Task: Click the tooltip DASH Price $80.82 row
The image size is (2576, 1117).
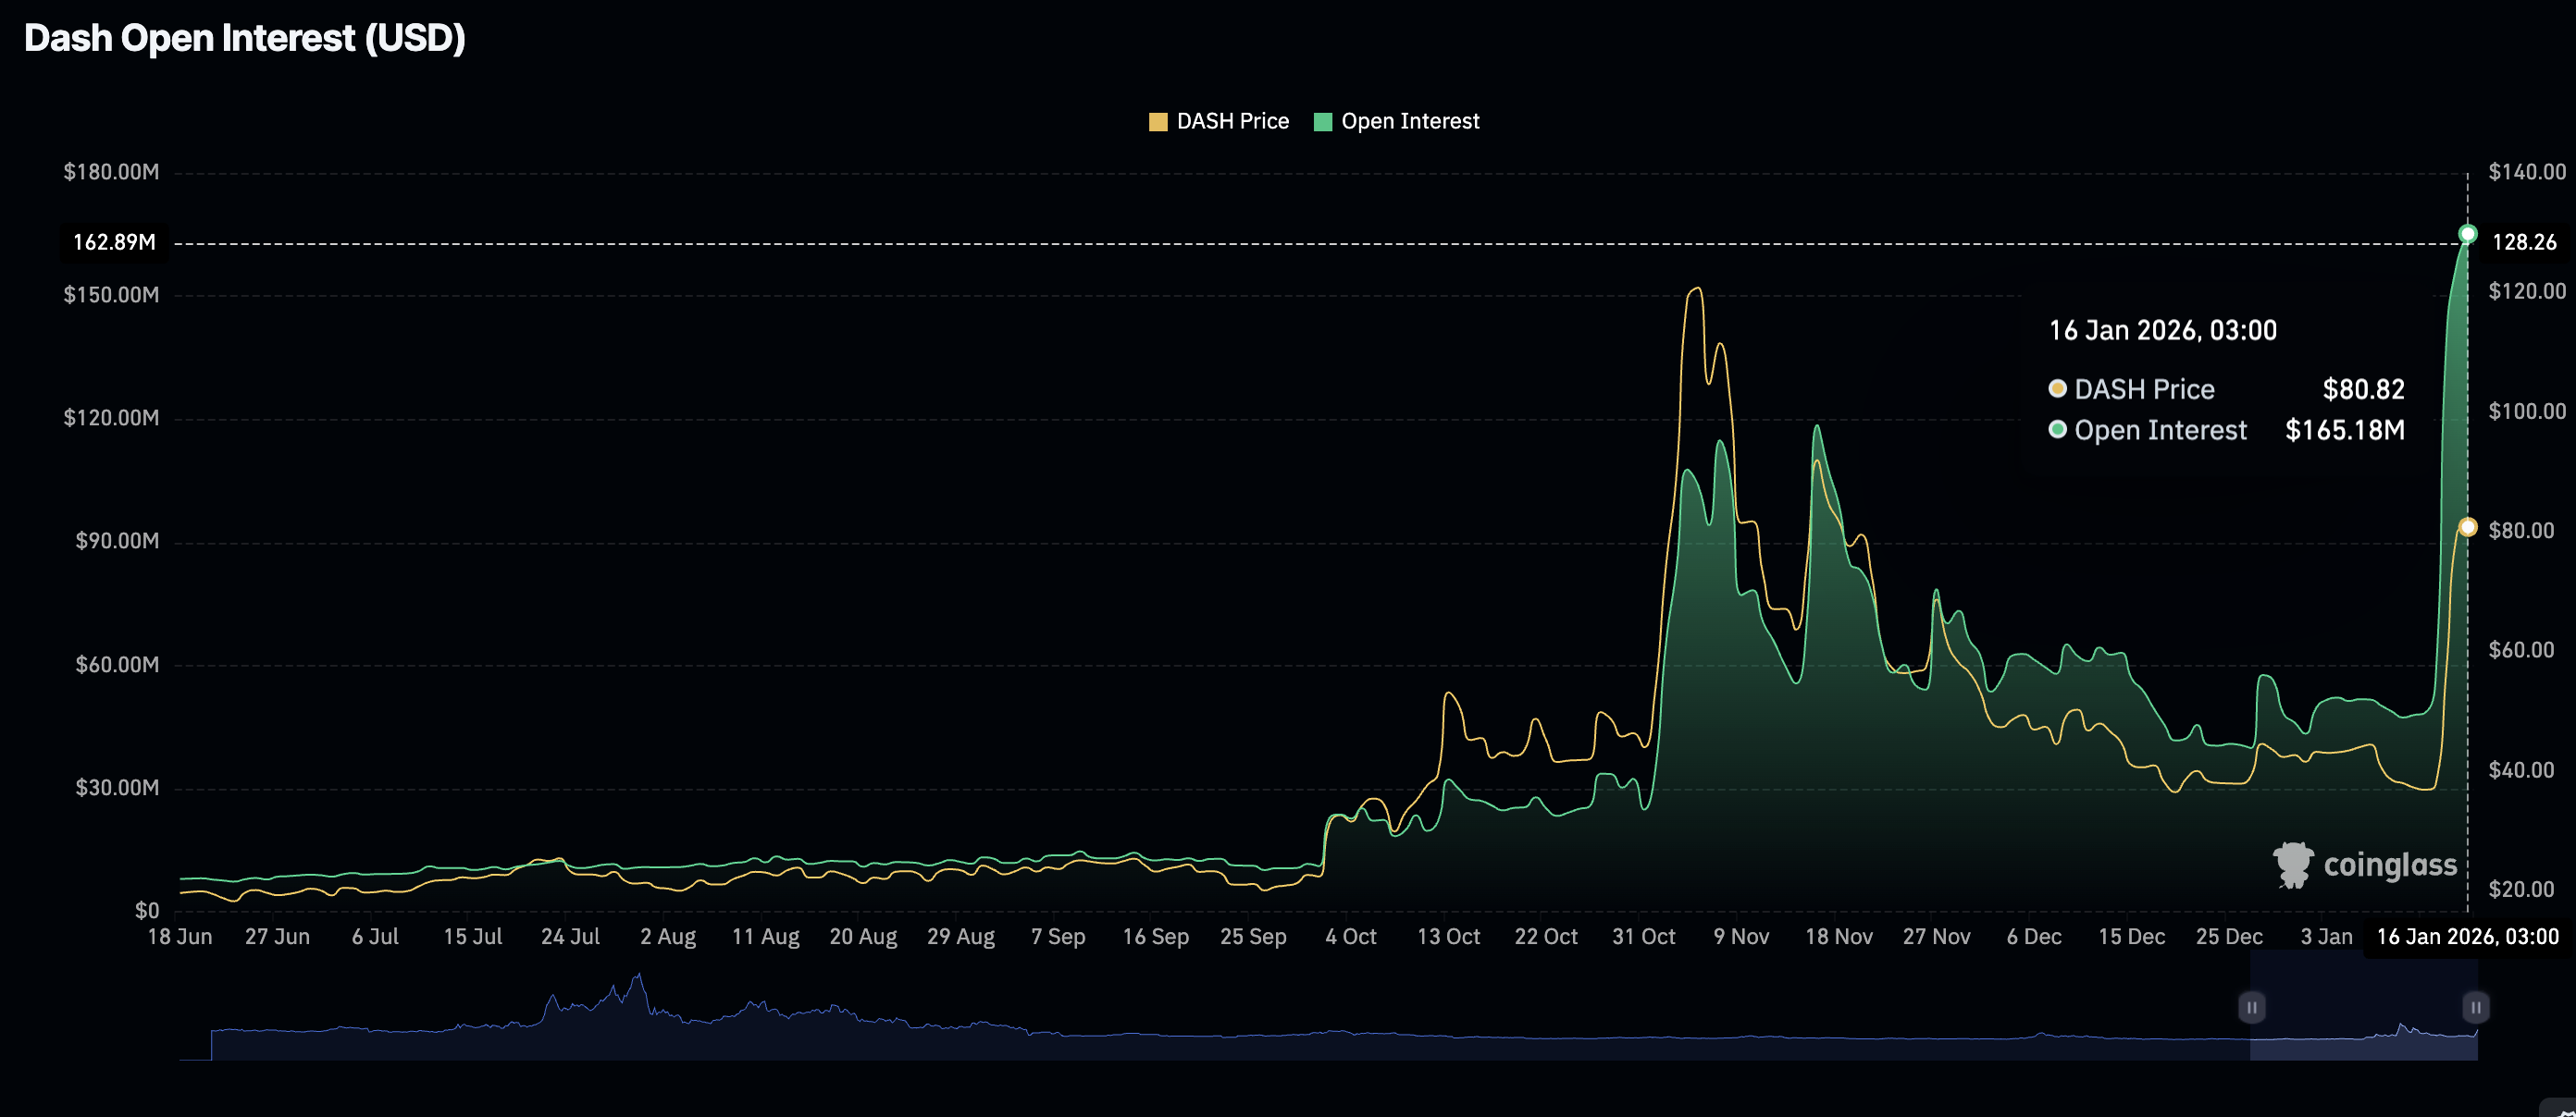Action: coord(2226,389)
